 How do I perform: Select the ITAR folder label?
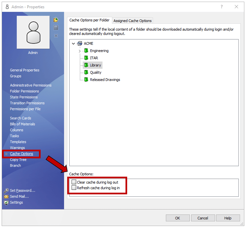[94, 58]
